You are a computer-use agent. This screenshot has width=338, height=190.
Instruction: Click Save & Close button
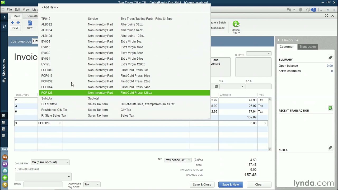[x=202, y=184]
